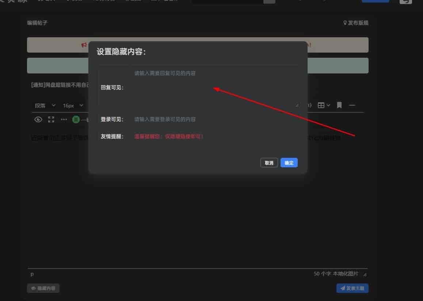Click the 确定 button in the dialog
Screen dimensions: 423x301
point(289,163)
